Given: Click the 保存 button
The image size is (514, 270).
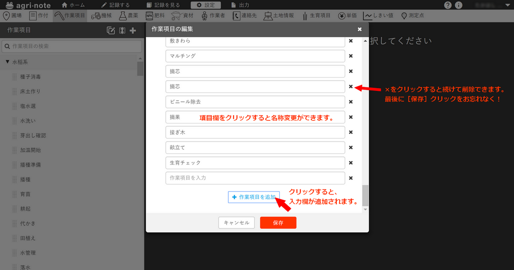Looking at the screenshot, I should click(x=278, y=223).
